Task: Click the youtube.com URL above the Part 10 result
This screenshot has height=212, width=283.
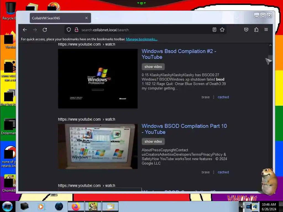Action: (87, 119)
